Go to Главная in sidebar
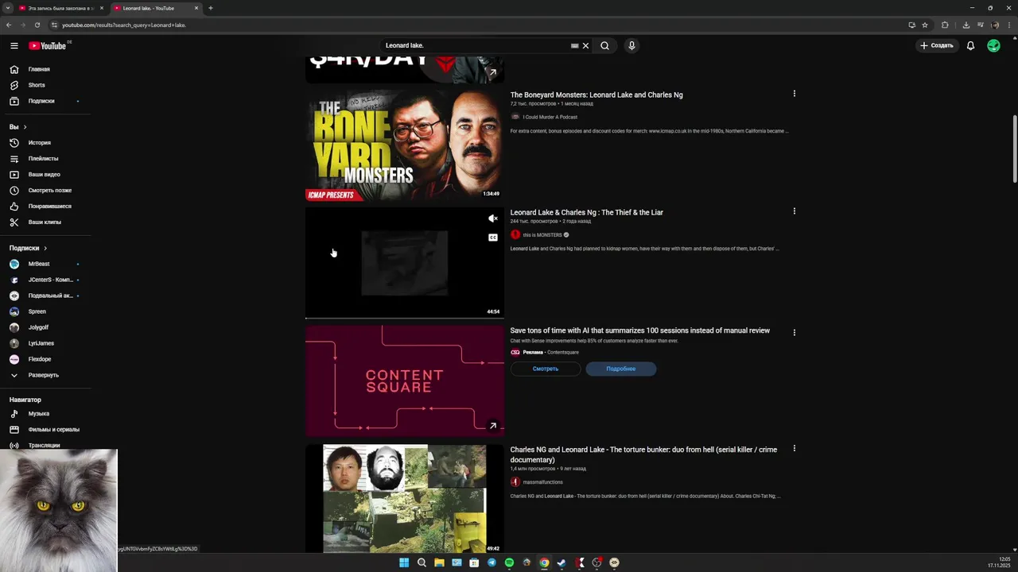Image resolution: width=1018 pixels, height=572 pixels. (x=39, y=69)
